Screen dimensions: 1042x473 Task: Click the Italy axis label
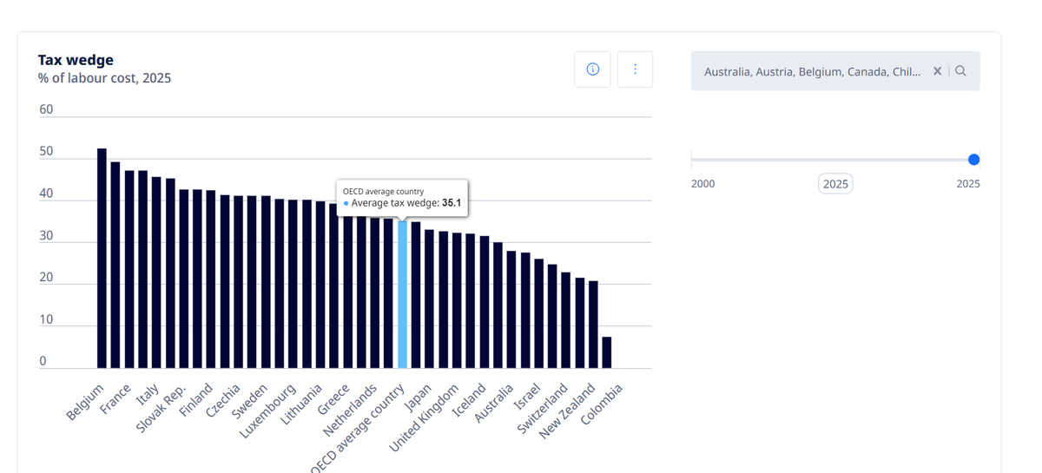tap(147, 394)
